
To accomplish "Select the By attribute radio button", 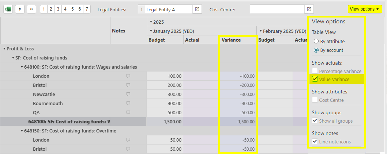I will click(316, 41).
